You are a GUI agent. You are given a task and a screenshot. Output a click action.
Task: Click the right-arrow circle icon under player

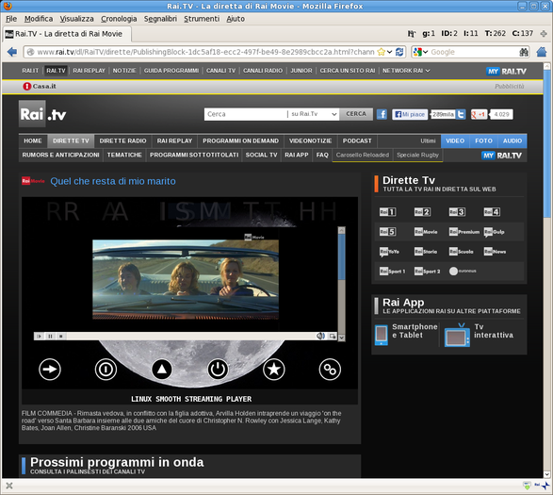tap(50, 370)
